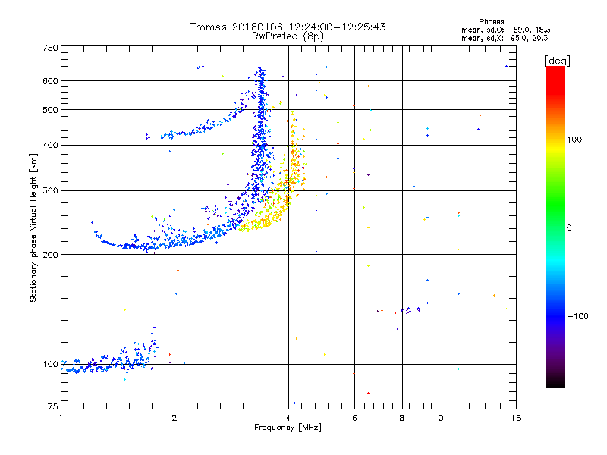Image resolution: width=607 pixels, height=455 pixels.
Task: Click the green middle of the phase colorbar
Action: [555, 205]
